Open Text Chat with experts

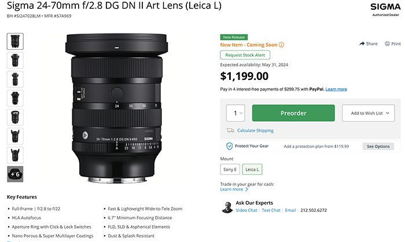[271, 210]
